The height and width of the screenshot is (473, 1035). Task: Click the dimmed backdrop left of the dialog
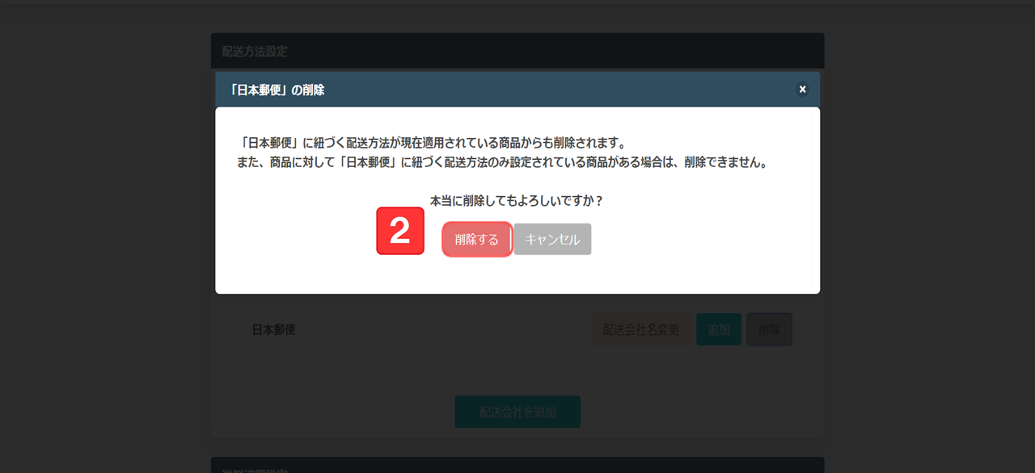pyautogui.click(x=105, y=242)
